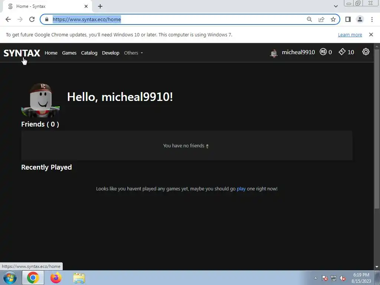Viewport: 380px width, 285px height.
Task: Click the 'You have no friends' text
Action: pos(184,145)
